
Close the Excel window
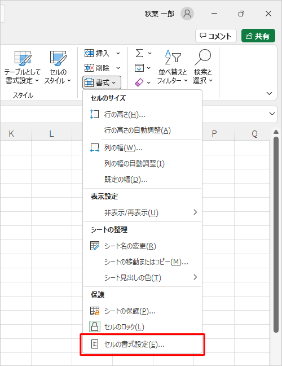click(268, 14)
